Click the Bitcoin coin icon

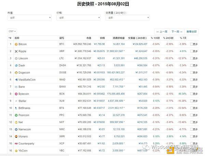tap(16, 44)
